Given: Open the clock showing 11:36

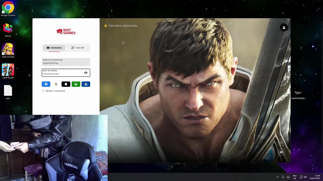Looking at the screenshot, I should pos(315,177).
